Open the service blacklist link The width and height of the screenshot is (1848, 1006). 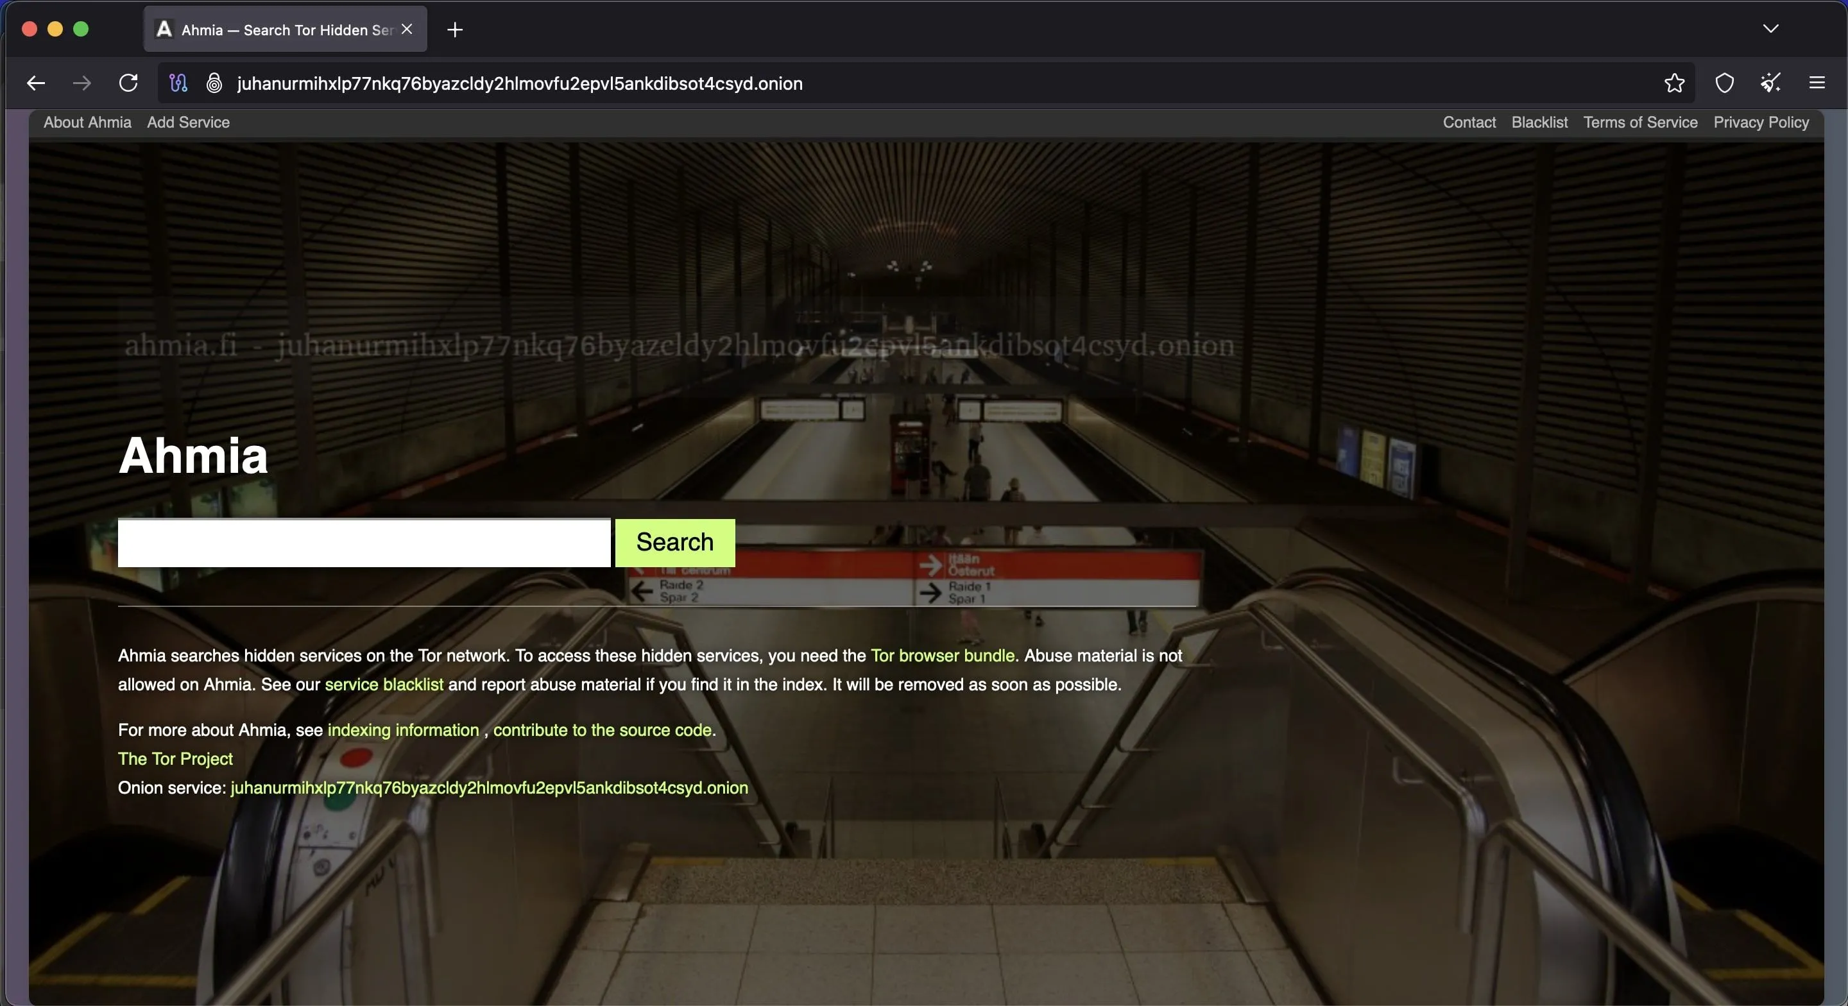coord(384,685)
